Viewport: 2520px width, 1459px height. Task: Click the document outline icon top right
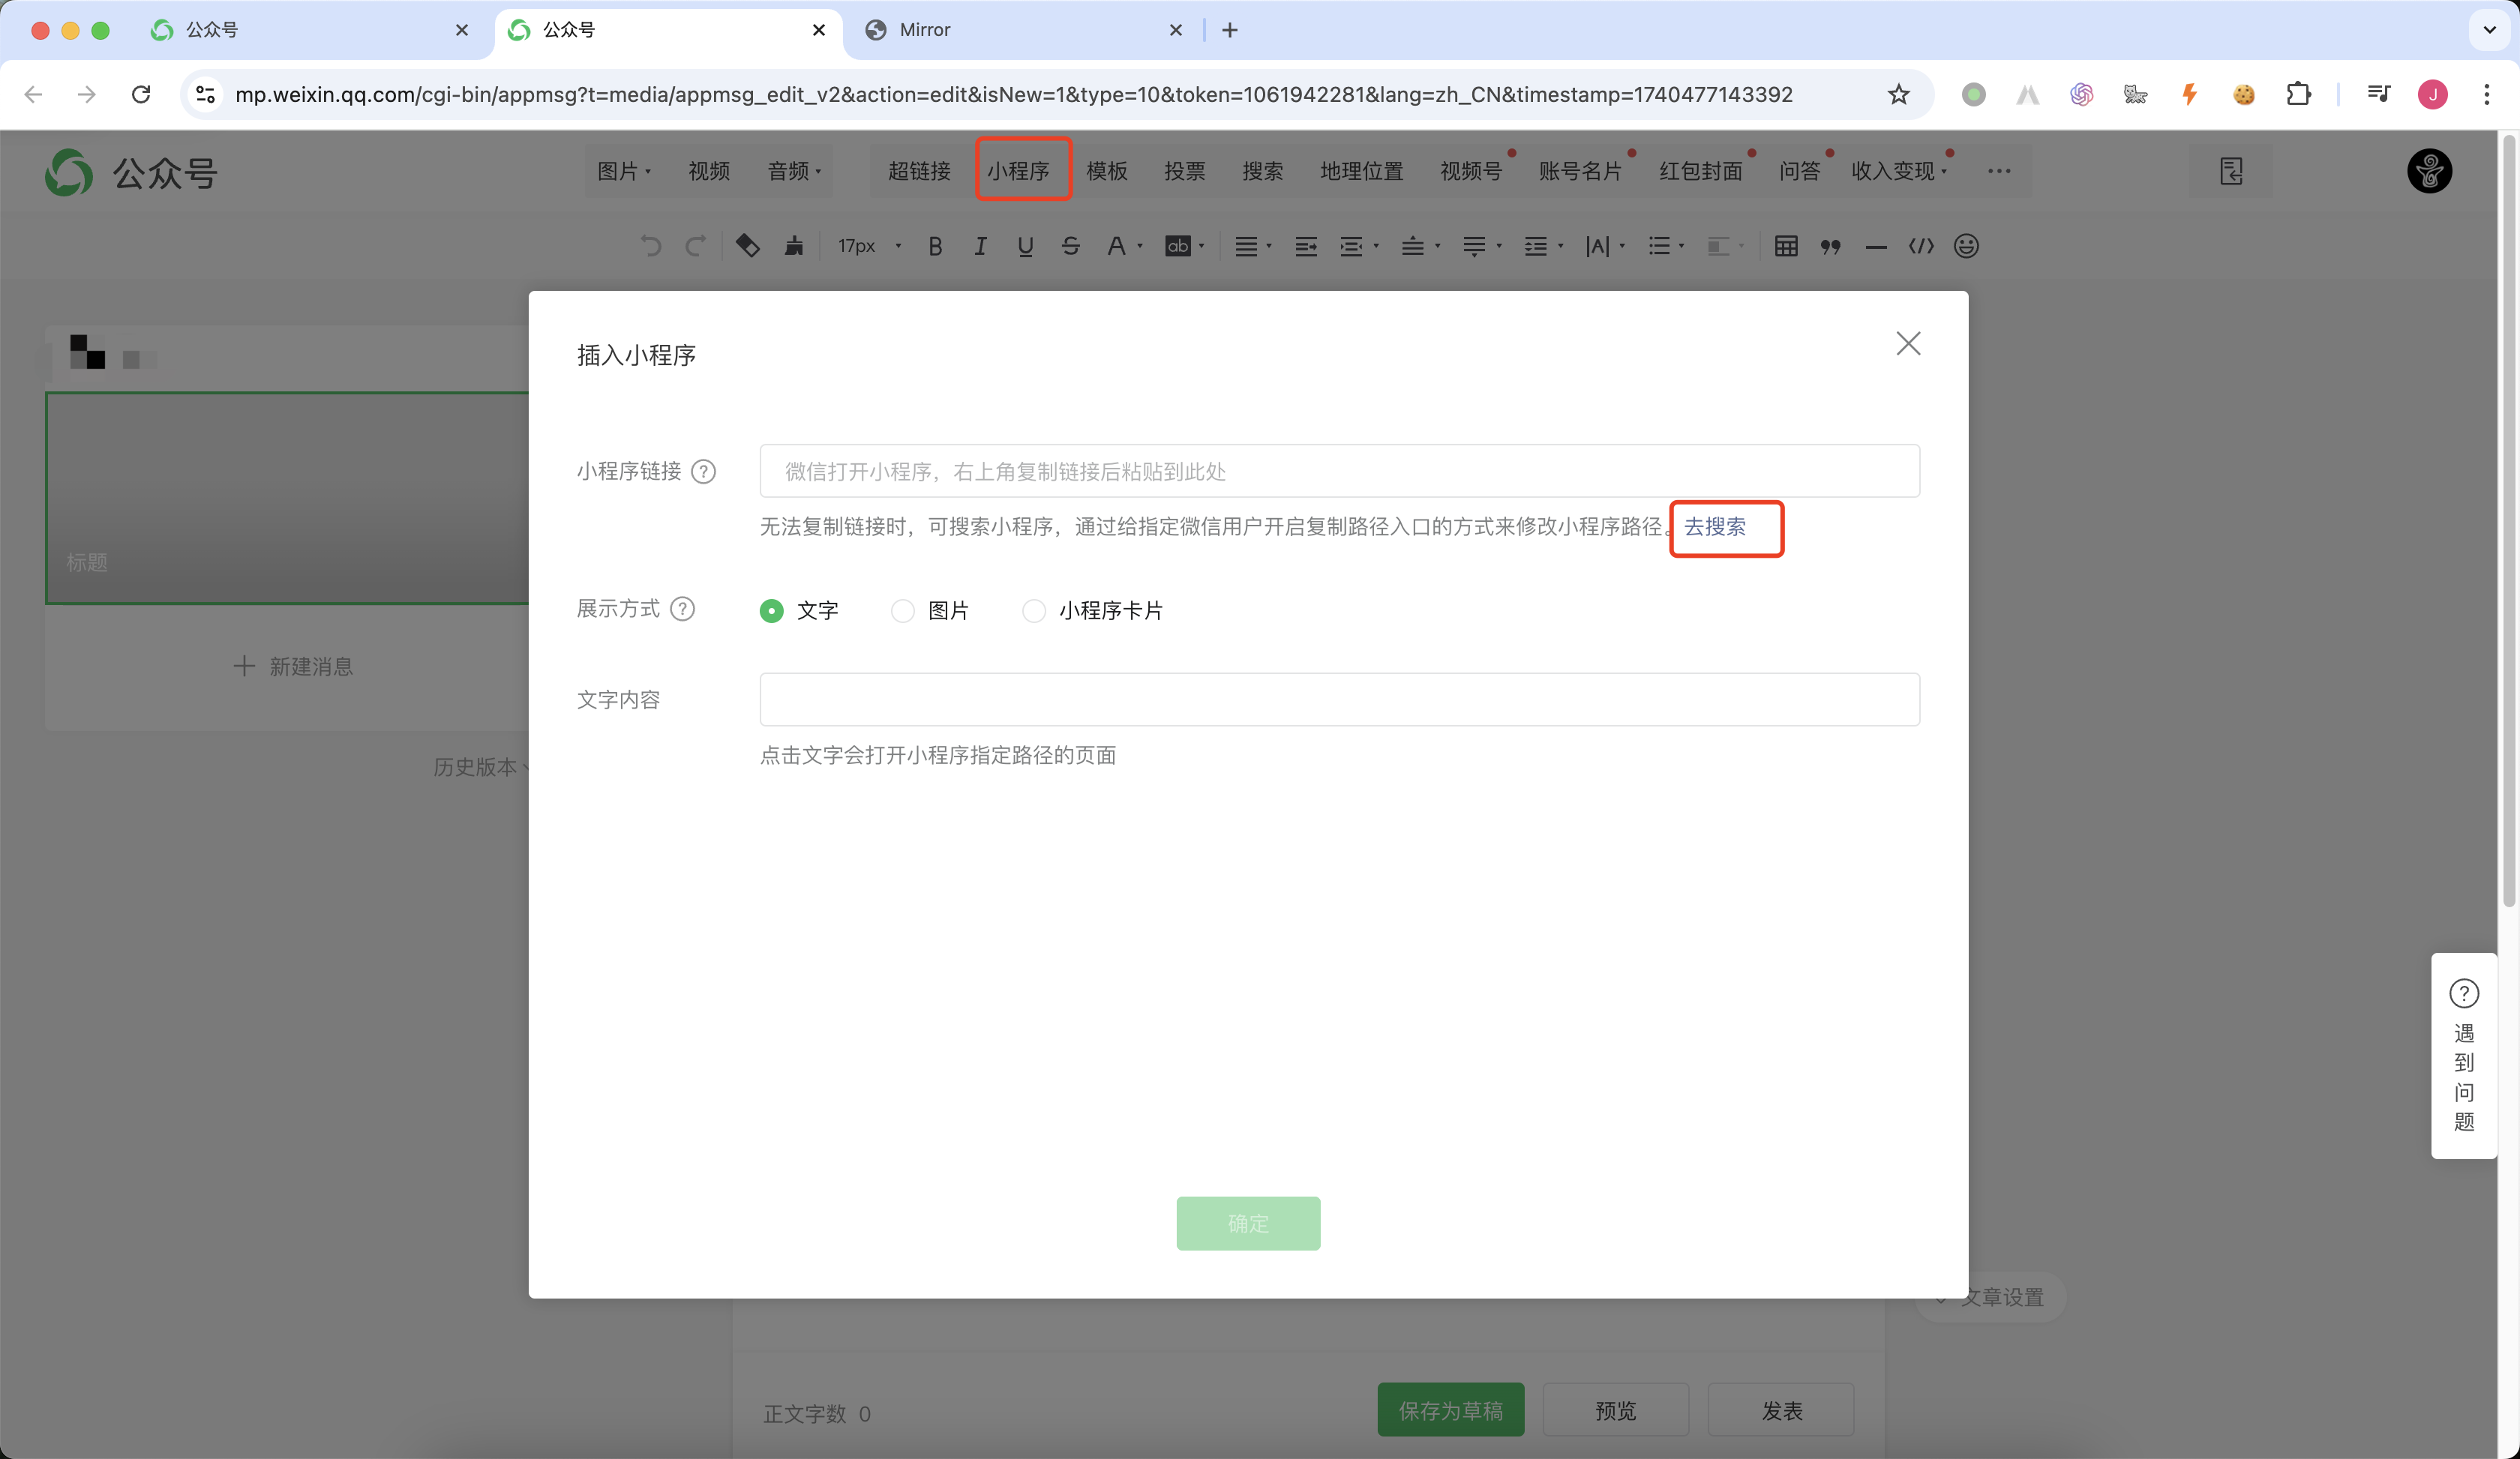(2231, 171)
